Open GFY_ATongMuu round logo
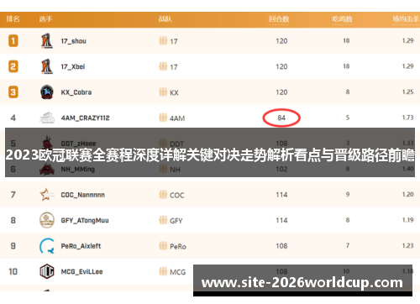The height and width of the screenshot is (304, 420). pyautogui.click(x=47, y=220)
